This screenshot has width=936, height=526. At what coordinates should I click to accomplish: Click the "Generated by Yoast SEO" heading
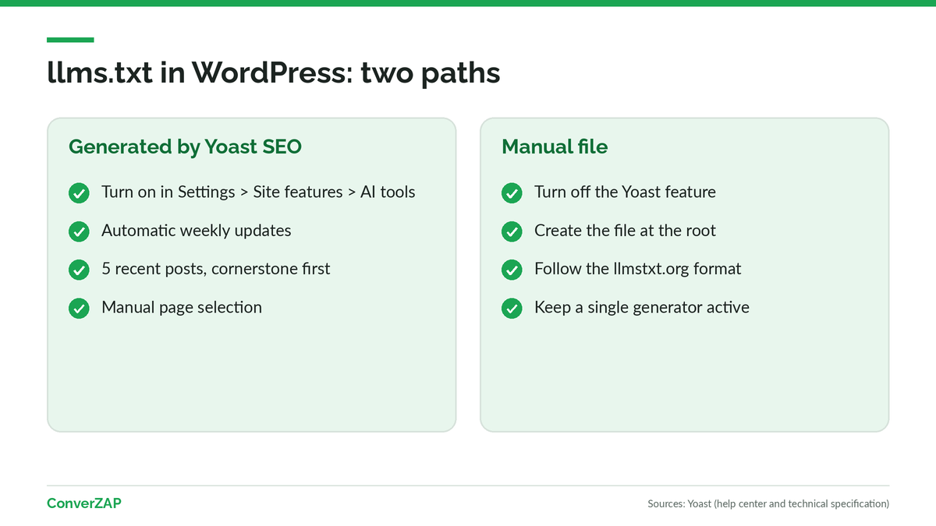pos(185,147)
